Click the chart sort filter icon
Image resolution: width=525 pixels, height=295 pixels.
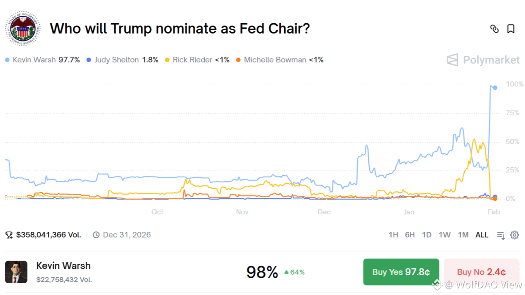click(x=501, y=235)
